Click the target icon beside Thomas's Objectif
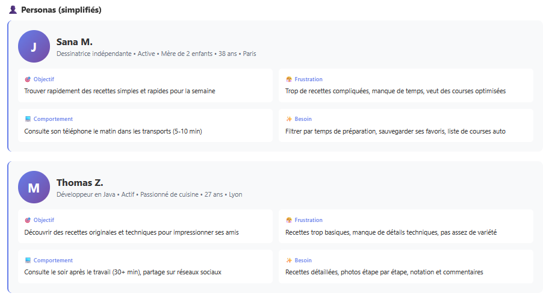The width and height of the screenshot is (549, 296). pyautogui.click(x=28, y=220)
